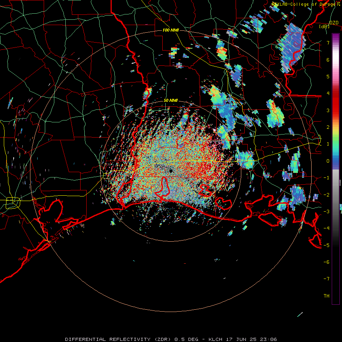Click the 1 dB tick label on scale

point(328,144)
